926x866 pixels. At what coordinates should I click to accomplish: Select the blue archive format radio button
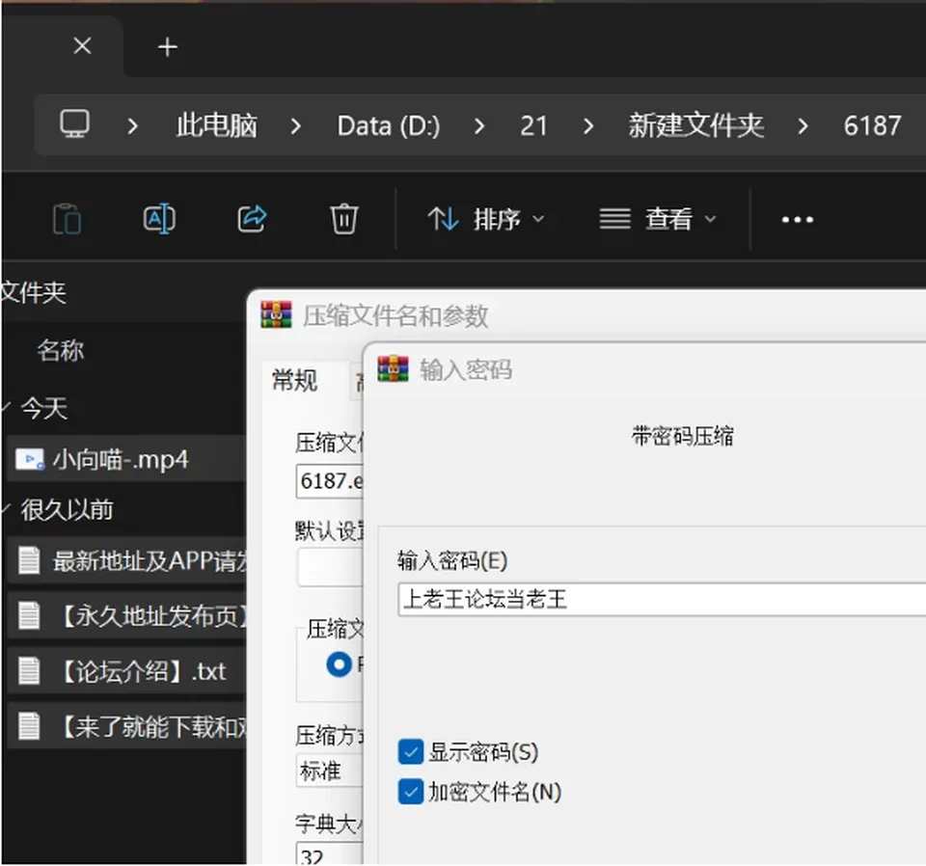coord(339,664)
